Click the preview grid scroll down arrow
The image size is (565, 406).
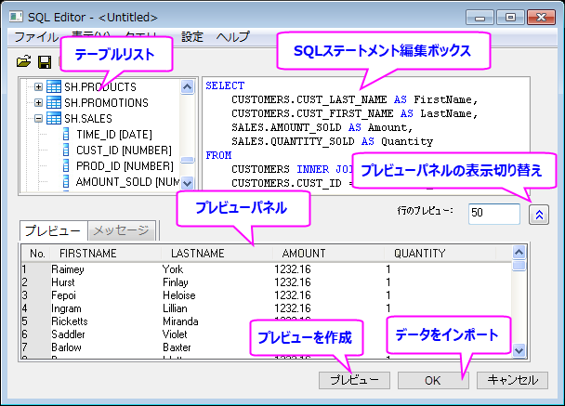[x=519, y=350]
